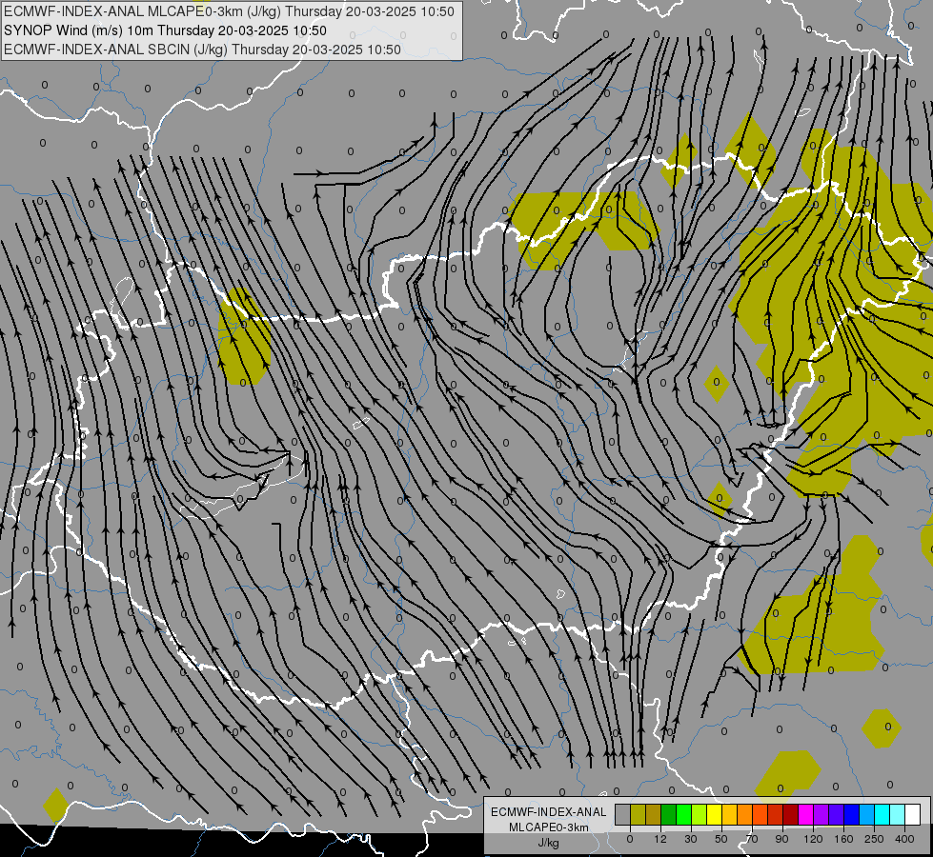
Task: Select the cyan legend swatch
Action: (882, 814)
